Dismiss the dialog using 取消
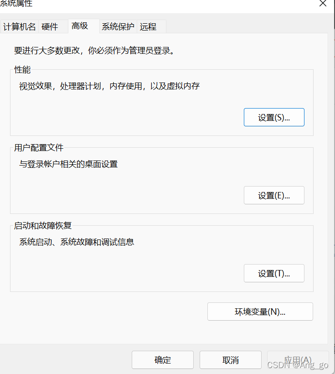 point(230,360)
